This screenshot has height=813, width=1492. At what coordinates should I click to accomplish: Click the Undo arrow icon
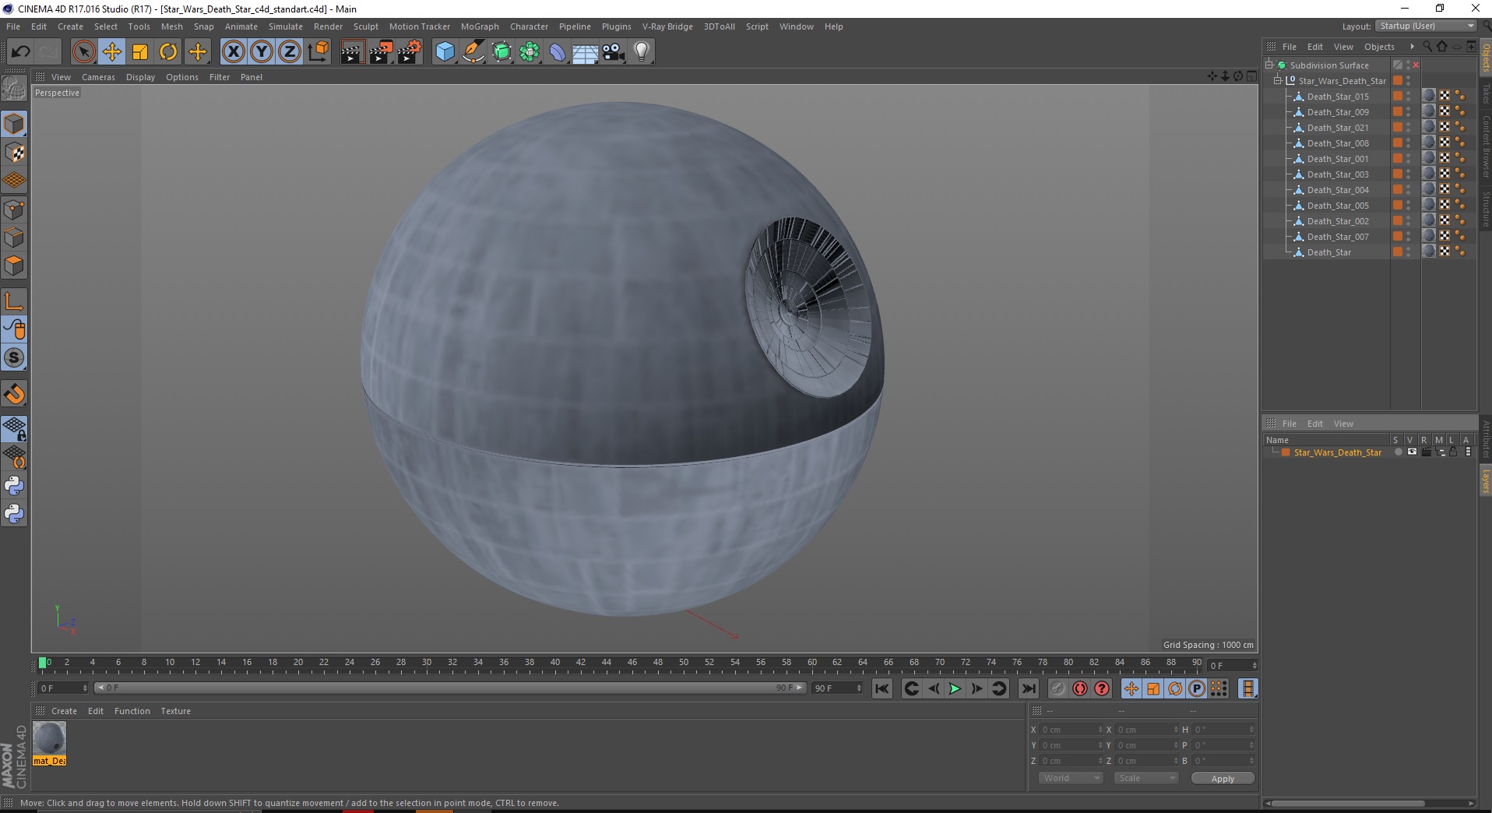(20, 52)
